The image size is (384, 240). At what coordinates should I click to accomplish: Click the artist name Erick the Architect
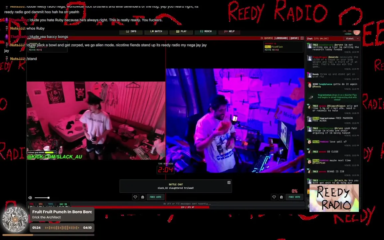(47, 217)
